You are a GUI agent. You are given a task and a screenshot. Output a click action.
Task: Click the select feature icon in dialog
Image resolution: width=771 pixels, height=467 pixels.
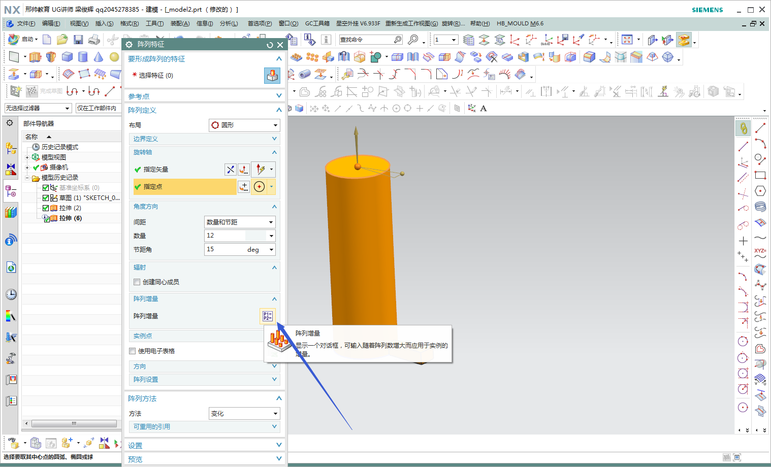(272, 76)
